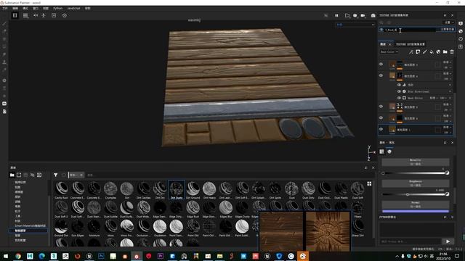Viewport: 465px width, 261px height.
Task: Select the Clone tool
Action: [4, 62]
